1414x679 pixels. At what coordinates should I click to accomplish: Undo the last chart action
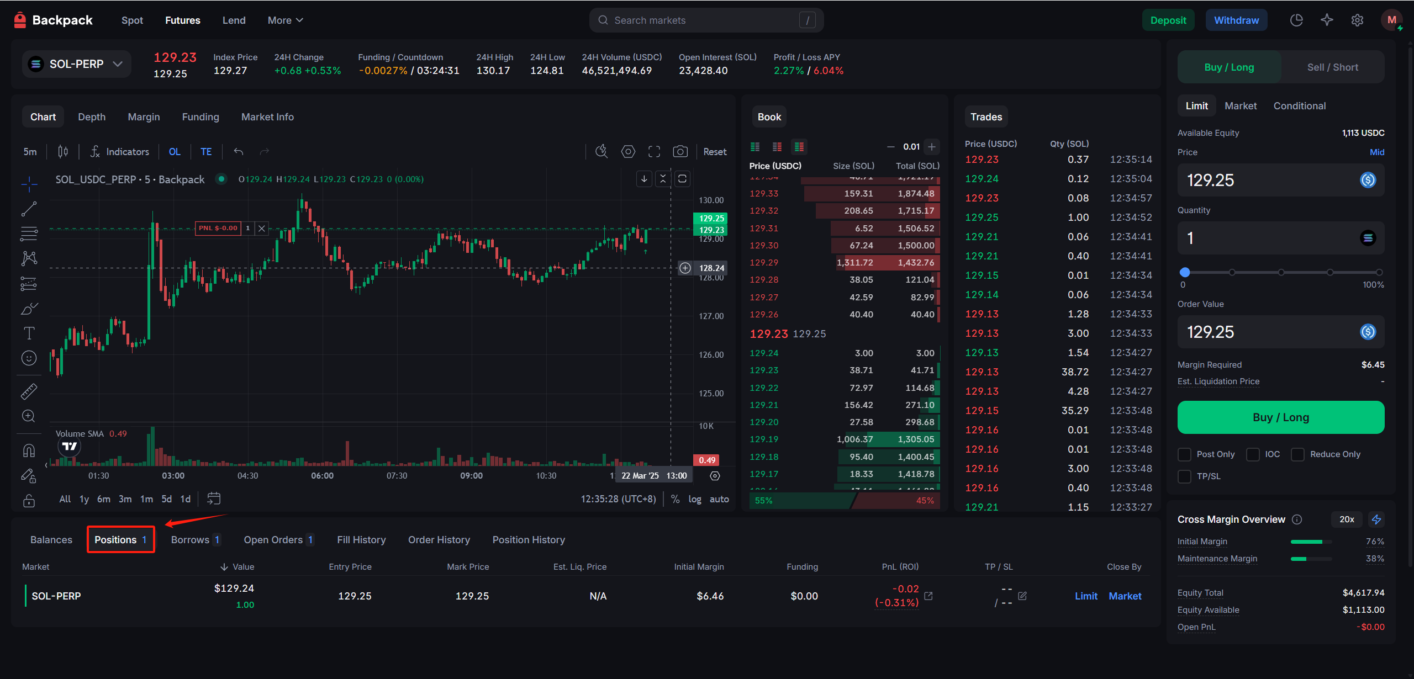point(239,152)
